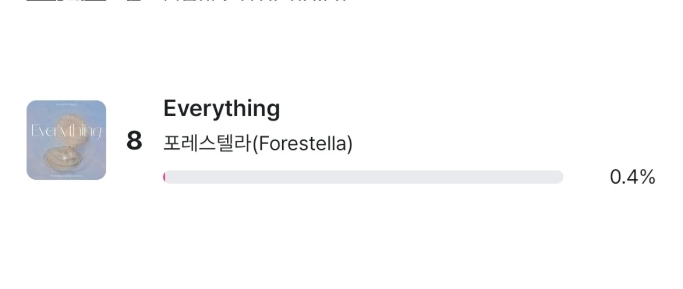683x289 pixels.
Task: Open the Everything album cover thumbnail
Action: pos(66,140)
